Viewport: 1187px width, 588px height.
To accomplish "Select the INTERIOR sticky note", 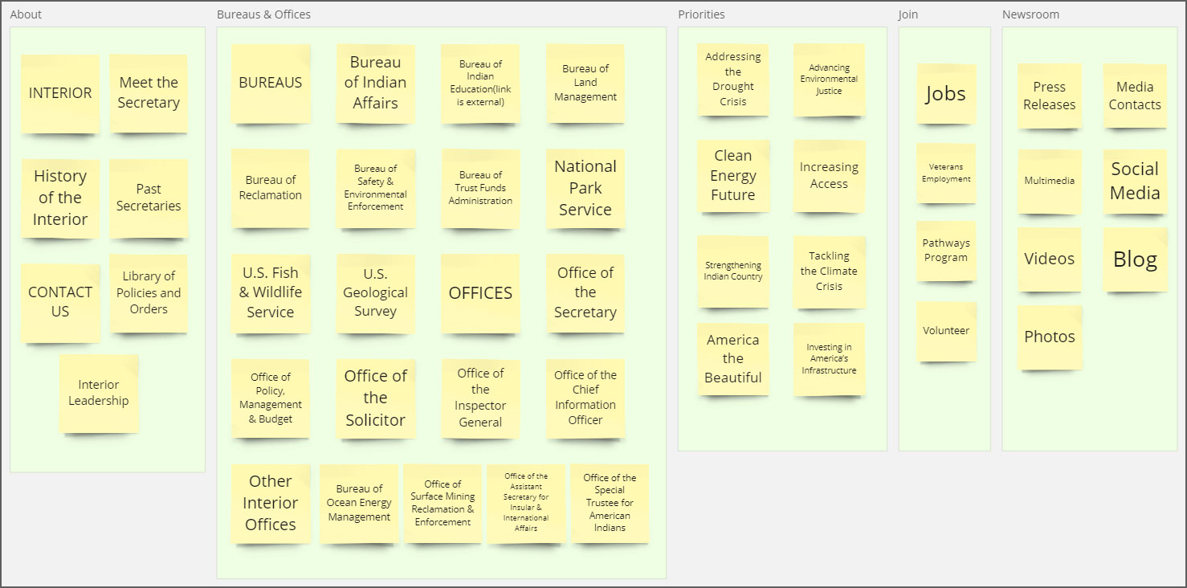I will coord(60,93).
